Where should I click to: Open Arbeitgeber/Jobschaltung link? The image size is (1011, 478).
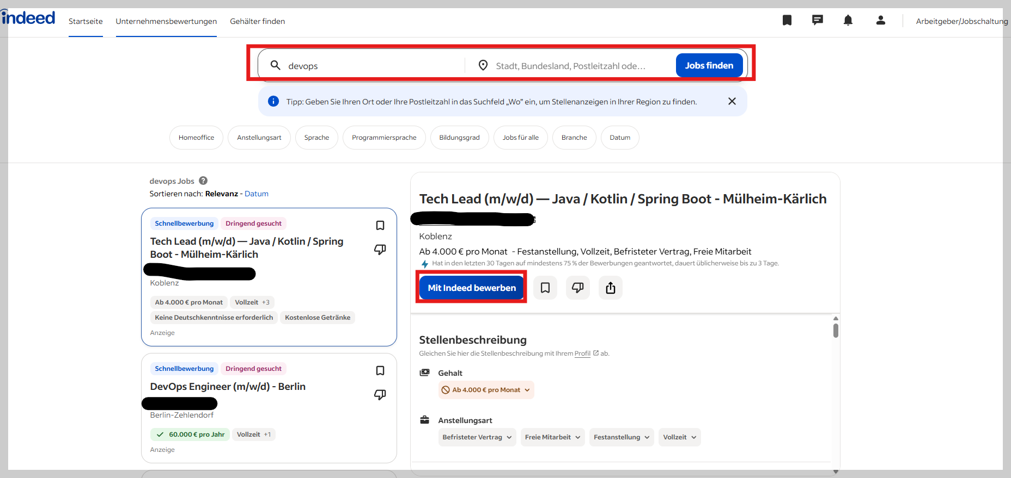click(962, 21)
